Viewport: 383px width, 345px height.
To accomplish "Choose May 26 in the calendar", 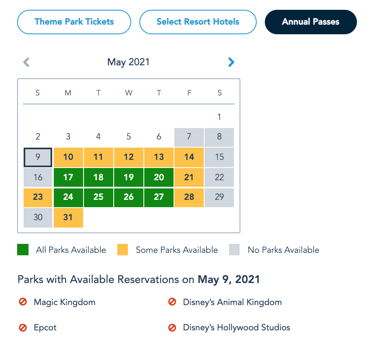I will 129,197.
